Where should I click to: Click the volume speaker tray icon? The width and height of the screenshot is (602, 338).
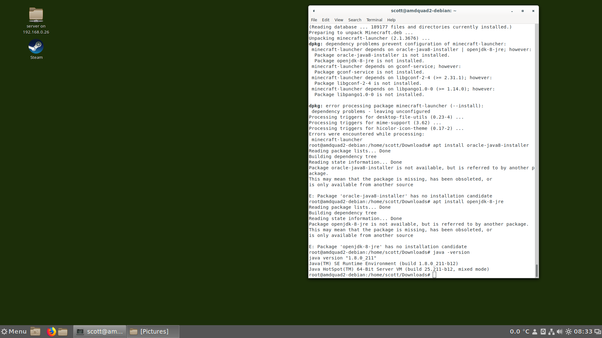[x=560, y=331]
